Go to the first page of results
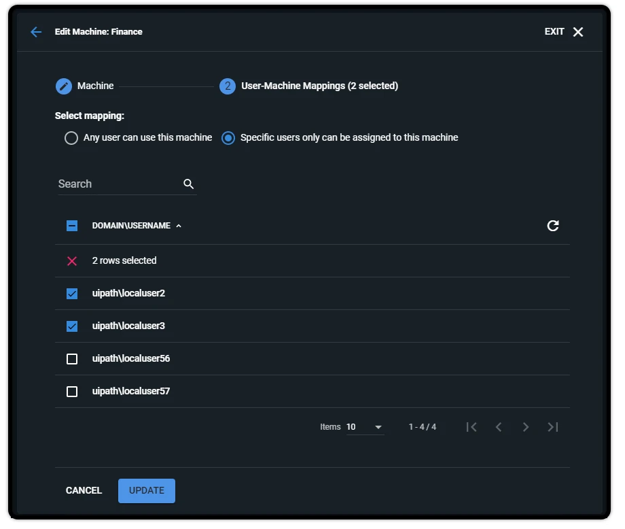Screen dimensions: 625x529 pyautogui.click(x=471, y=427)
